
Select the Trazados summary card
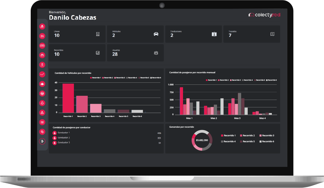click(252, 34)
